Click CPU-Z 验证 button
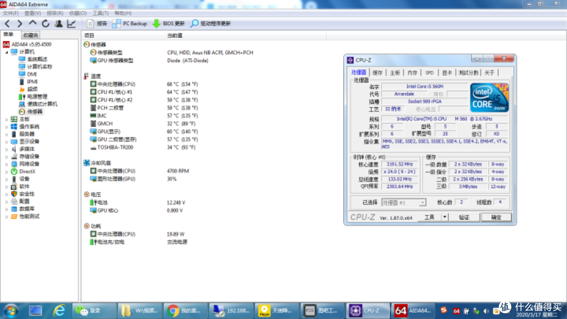 pyautogui.click(x=464, y=218)
